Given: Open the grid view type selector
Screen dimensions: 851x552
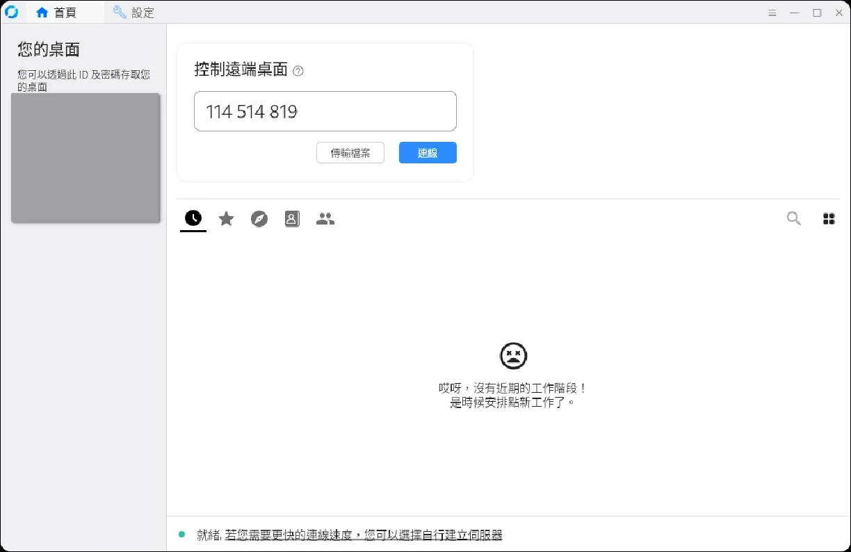Looking at the screenshot, I should (x=829, y=219).
